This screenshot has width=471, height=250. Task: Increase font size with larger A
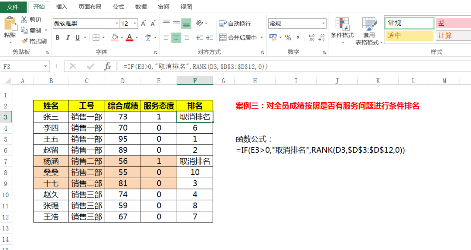click(143, 24)
